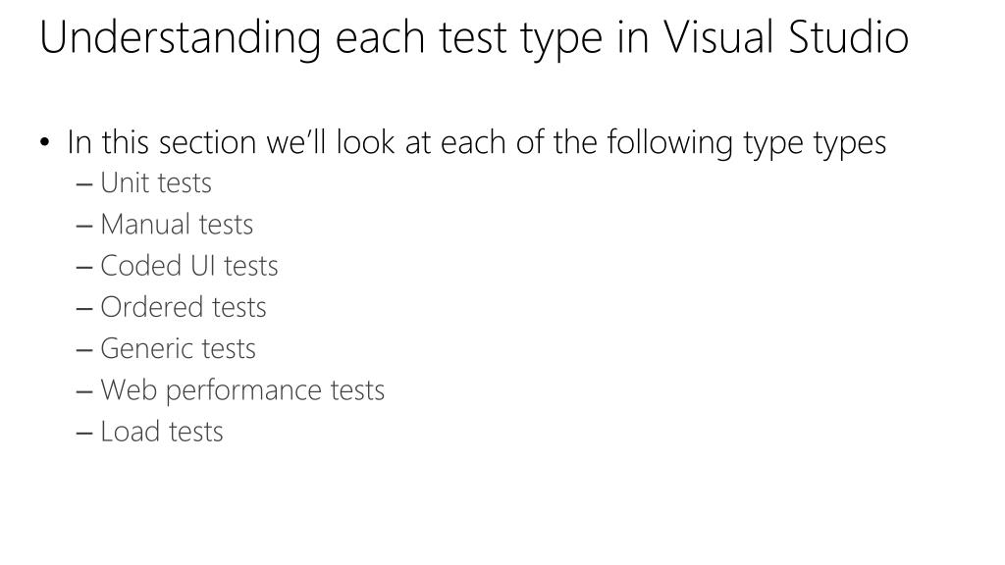Viewport: 1005px width, 565px height.
Task: Select the 'Load tests' list item
Action: pos(162,432)
